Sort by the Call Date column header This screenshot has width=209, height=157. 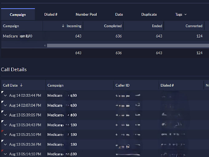coord(23,85)
